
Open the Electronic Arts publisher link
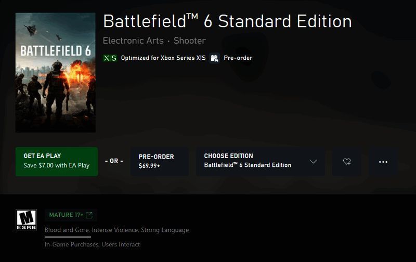[x=133, y=41]
